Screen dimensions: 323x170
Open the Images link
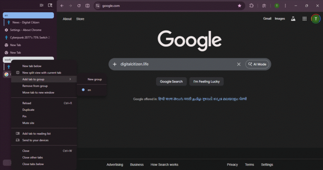pos(280,18)
